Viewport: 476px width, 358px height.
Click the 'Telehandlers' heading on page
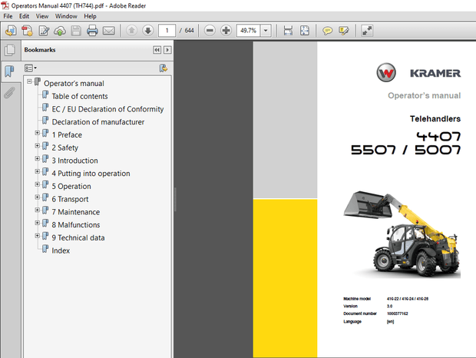pos(435,119)
